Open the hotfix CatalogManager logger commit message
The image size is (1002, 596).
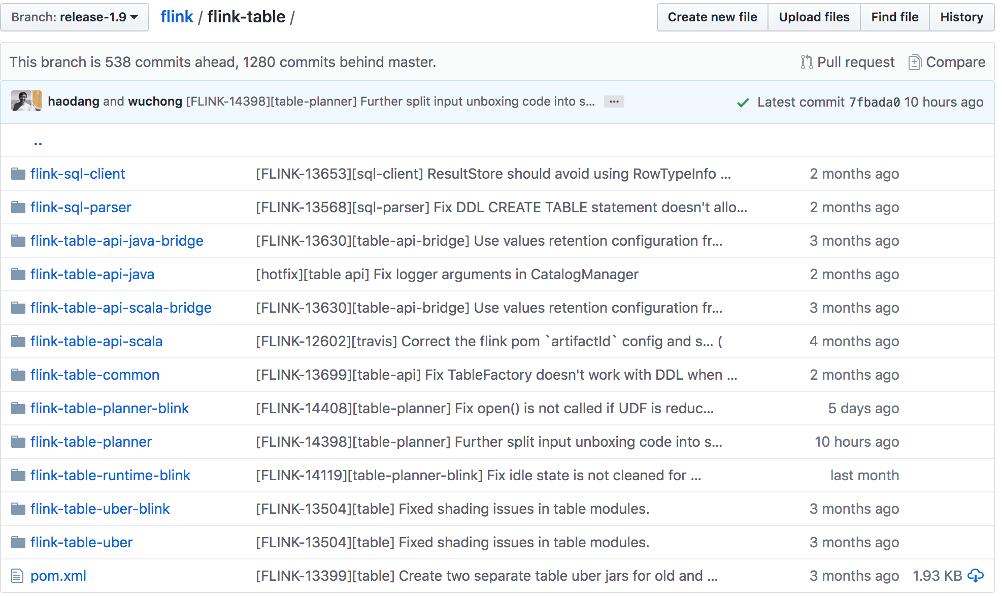point(447,274)
